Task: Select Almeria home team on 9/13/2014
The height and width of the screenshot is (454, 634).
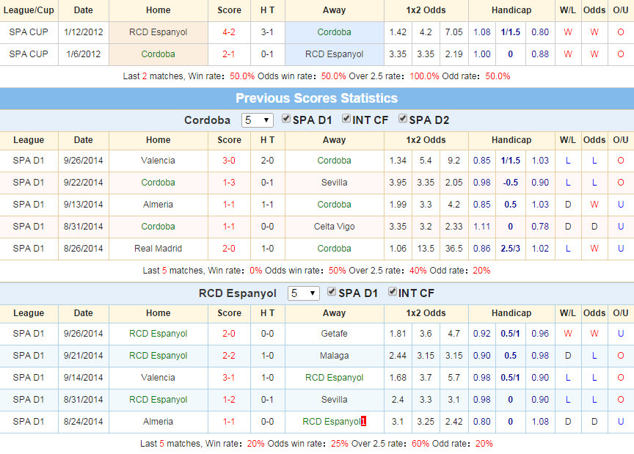Action: pyautogui.click(x=158, y=205)
